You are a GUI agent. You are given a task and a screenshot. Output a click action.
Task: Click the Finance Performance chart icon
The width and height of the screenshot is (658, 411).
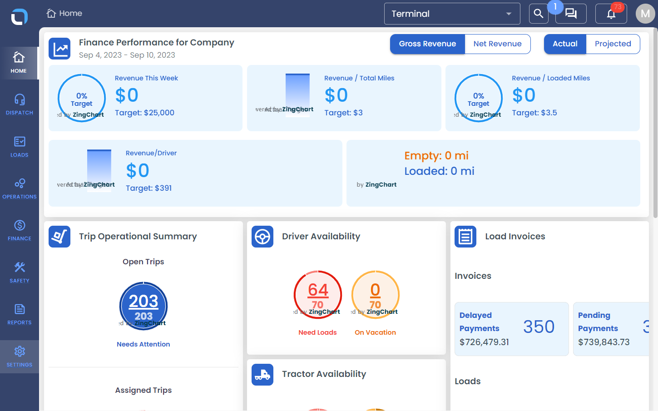pos(59,49)
